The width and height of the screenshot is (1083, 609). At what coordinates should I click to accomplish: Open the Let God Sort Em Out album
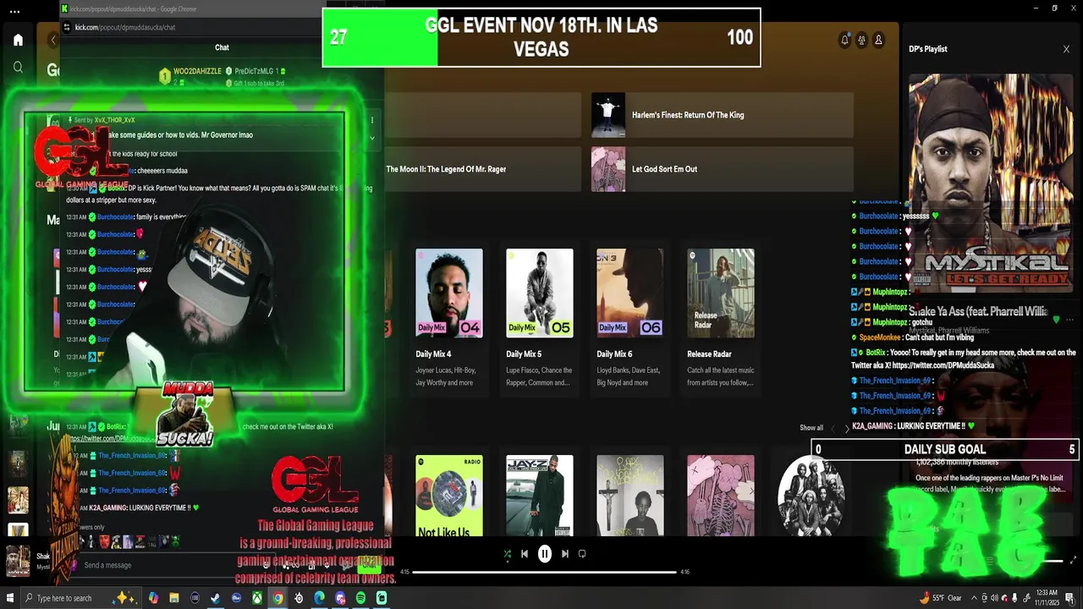723,169
